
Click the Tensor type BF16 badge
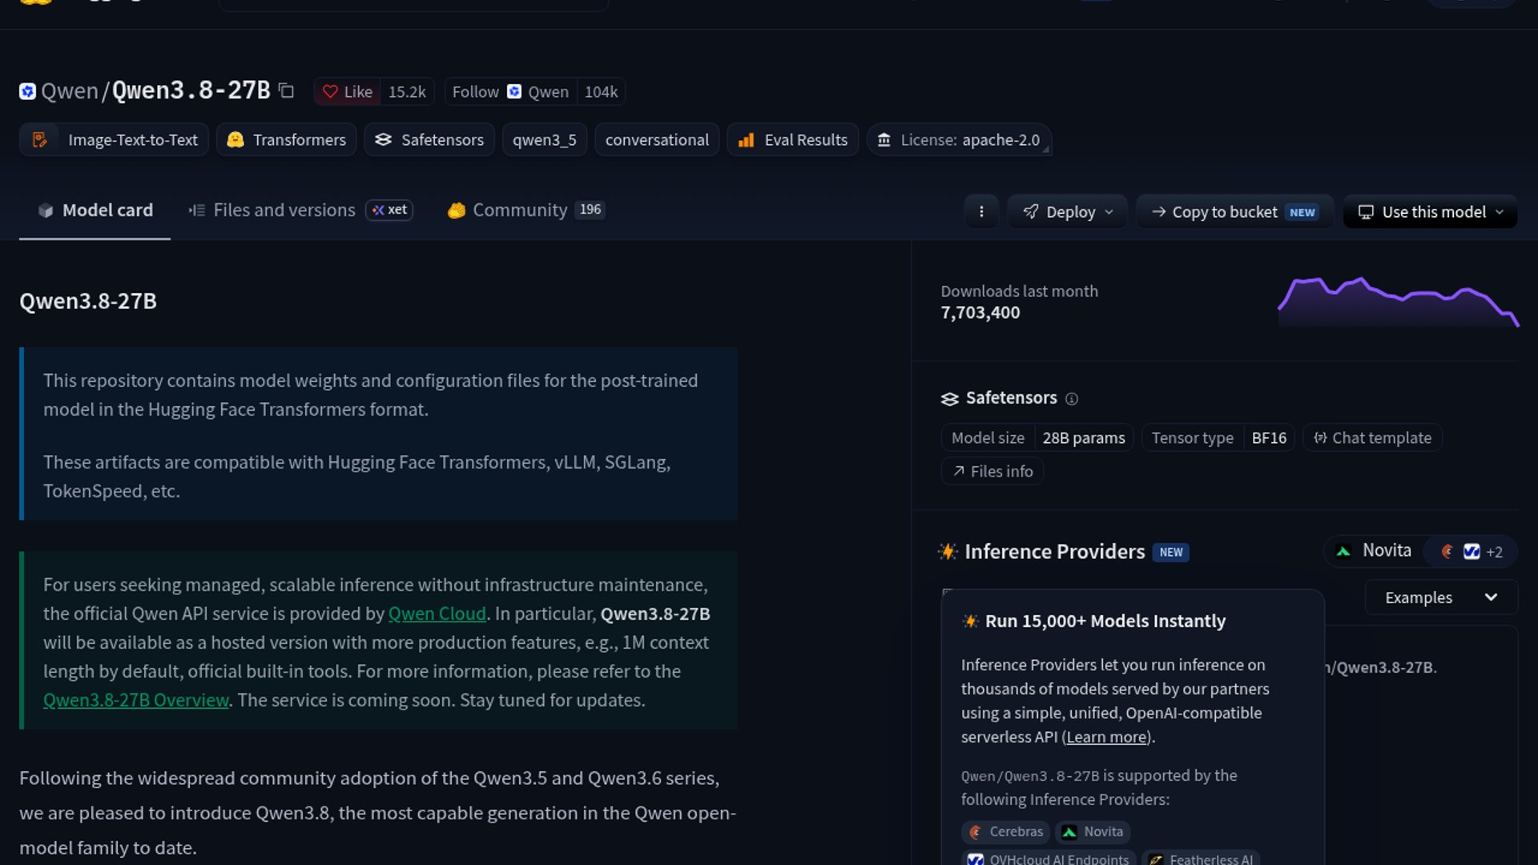(1218, 438)
